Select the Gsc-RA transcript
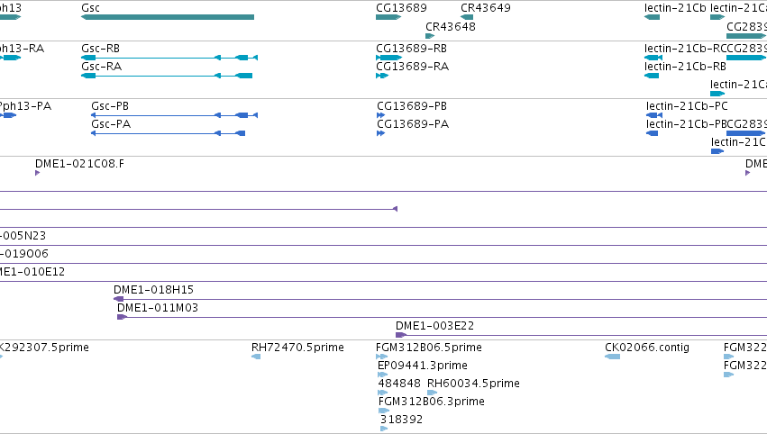The height and width of the screenshot is (434, 767). tap(167, 76)
